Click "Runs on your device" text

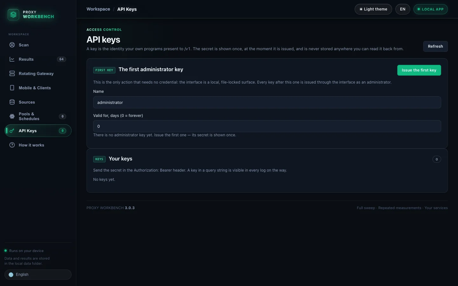(x=26, y=251)
